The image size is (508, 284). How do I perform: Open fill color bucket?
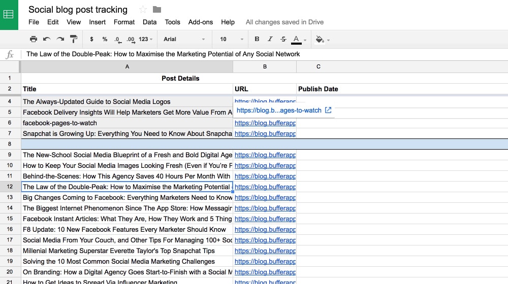click(320, 40)
